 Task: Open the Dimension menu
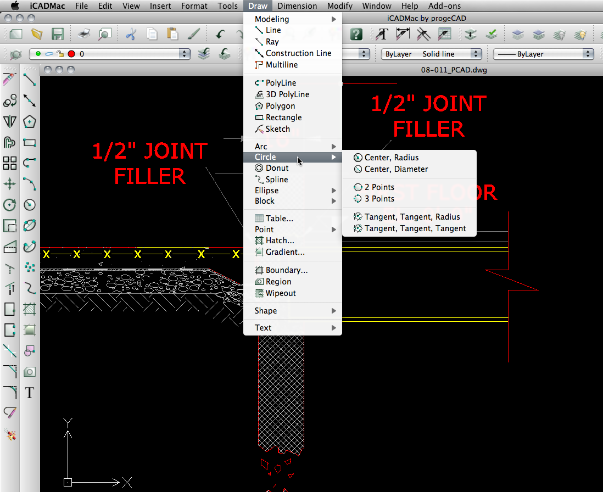coord(297,5)
